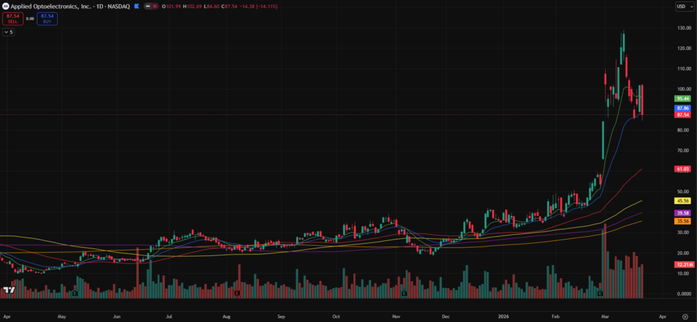The width and height of the screenshot is (697, 322).
Task: Click the earnings marker near March
Action: [600, 293]
